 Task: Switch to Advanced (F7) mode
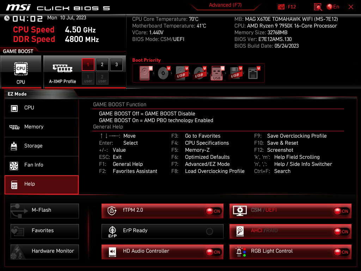pos(225,5)
